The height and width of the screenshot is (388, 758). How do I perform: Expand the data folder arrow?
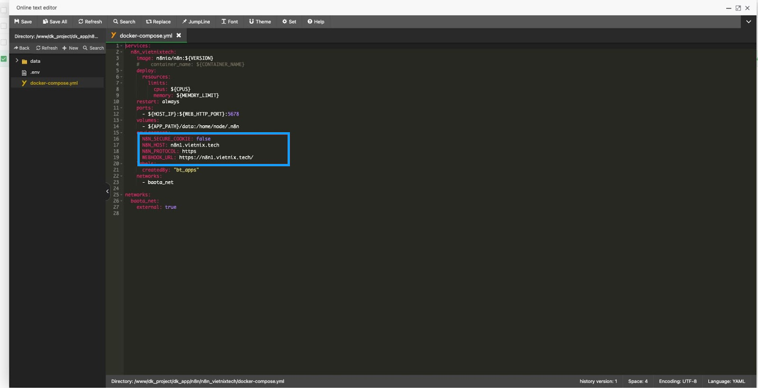[17, 61]
